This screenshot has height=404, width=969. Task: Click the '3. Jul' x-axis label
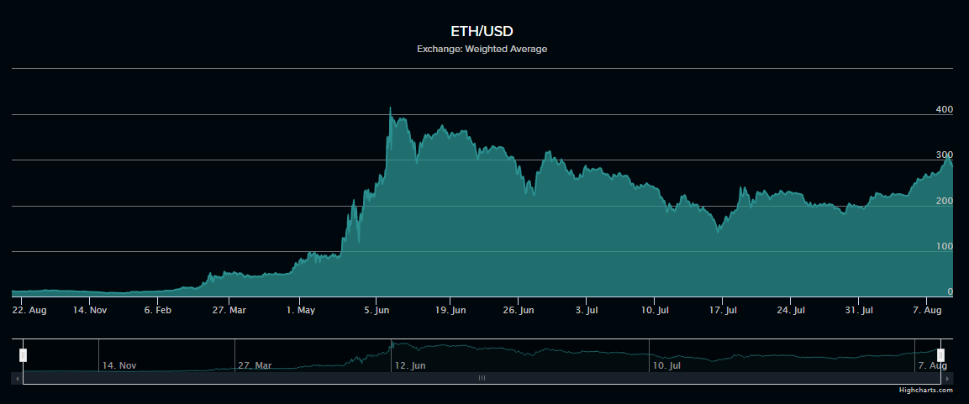coord(587,310)
